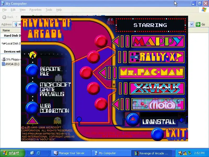Open the File menu in My Computer
Image resolution: width=209 pixels, height=157 pixels.
pyautogui.click(x=4, y=10)
